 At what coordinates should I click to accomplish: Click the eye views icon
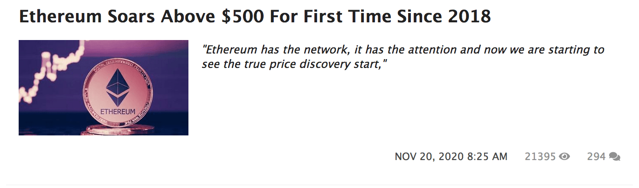(x=564, y=157)
